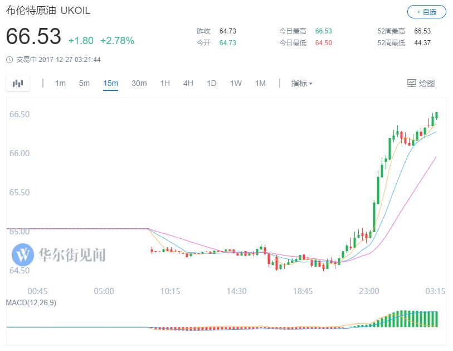Click the 布伦特原油 UKOIL title
The image size is (453, 351).
pos(48,11)
